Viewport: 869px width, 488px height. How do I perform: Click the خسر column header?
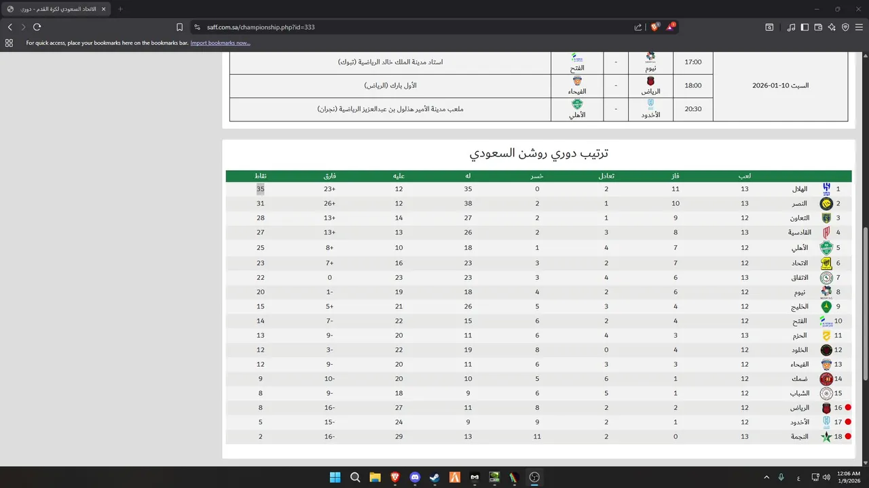pyautogui.click(x=536, y=176)
